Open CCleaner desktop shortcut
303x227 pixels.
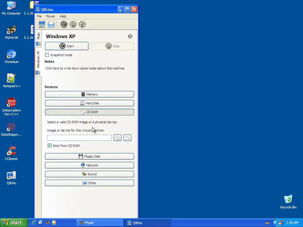point(11,154)
